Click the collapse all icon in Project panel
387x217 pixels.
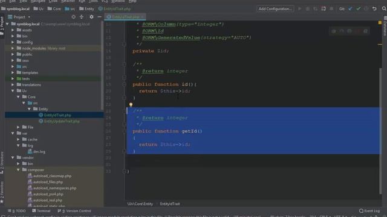82,17
